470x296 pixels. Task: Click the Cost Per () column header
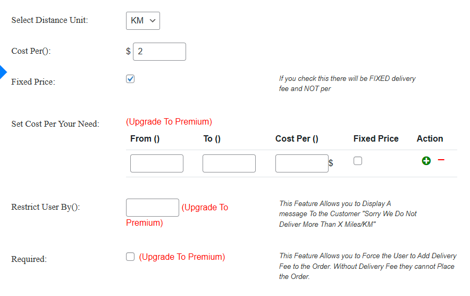pos(297,139)
